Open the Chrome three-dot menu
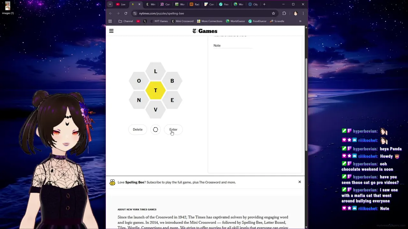The width and height of the screenshot is (408, 229). (303, 13)
